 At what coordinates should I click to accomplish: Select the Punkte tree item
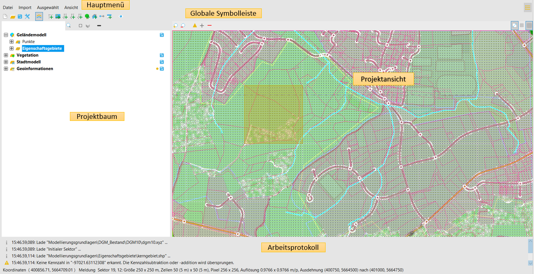click(28, 42)
